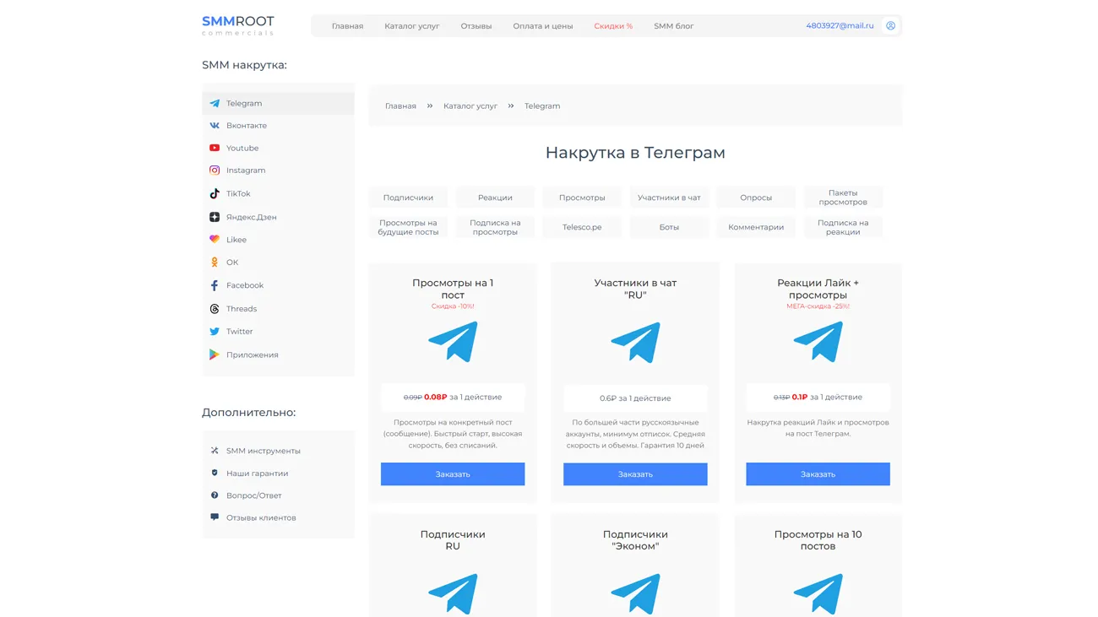
Task: Click the Instagram sidebar icon
Action: [x=215, y=170]
